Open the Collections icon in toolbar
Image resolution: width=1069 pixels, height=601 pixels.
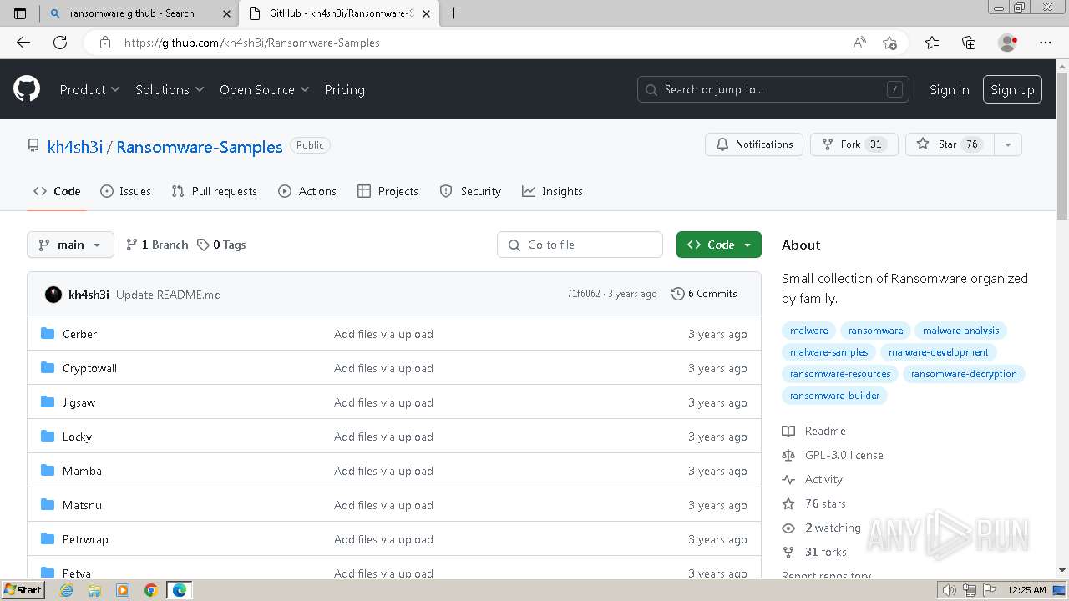pos(969,43)
